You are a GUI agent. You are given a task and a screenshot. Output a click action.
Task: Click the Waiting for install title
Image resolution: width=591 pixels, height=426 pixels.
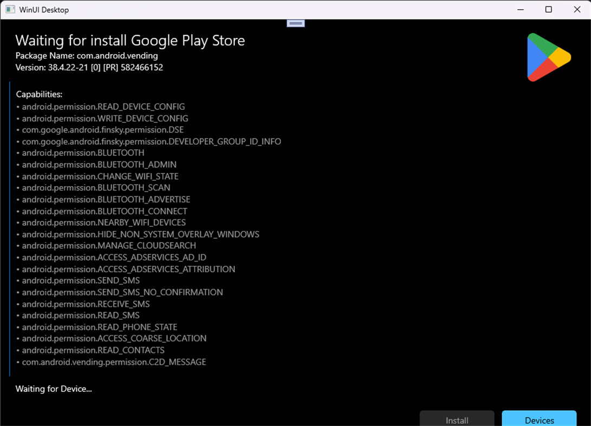tap(130, 41)
